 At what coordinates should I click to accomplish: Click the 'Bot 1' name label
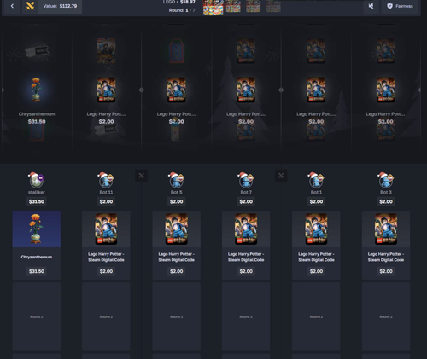316,193
